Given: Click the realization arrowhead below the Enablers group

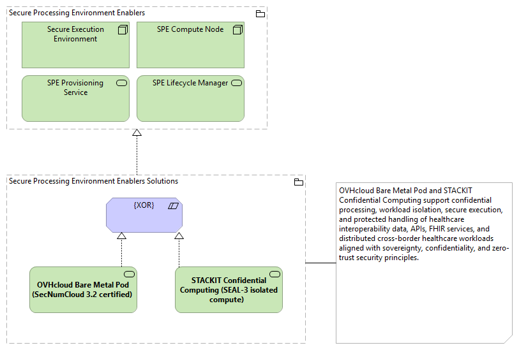Looking at the screenshot, I should 137,133.
